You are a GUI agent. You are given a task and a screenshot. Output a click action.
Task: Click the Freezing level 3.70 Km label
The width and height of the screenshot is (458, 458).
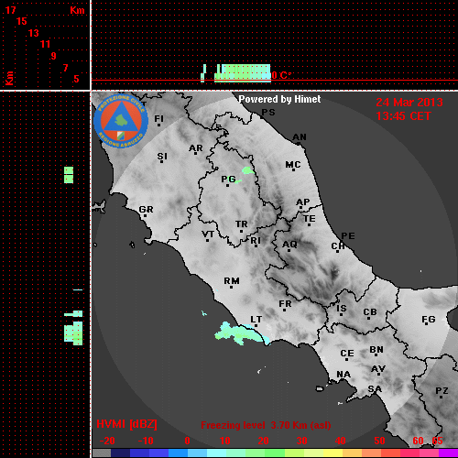266,425
